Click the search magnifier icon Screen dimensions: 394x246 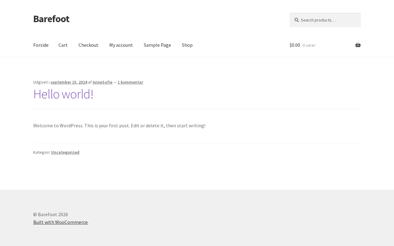coord(296,20)
